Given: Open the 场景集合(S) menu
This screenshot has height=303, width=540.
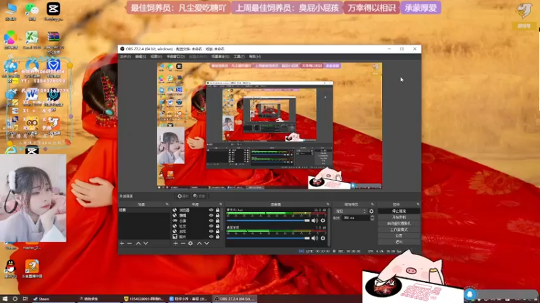Looking at the screenshot, I should coord(220,57).
